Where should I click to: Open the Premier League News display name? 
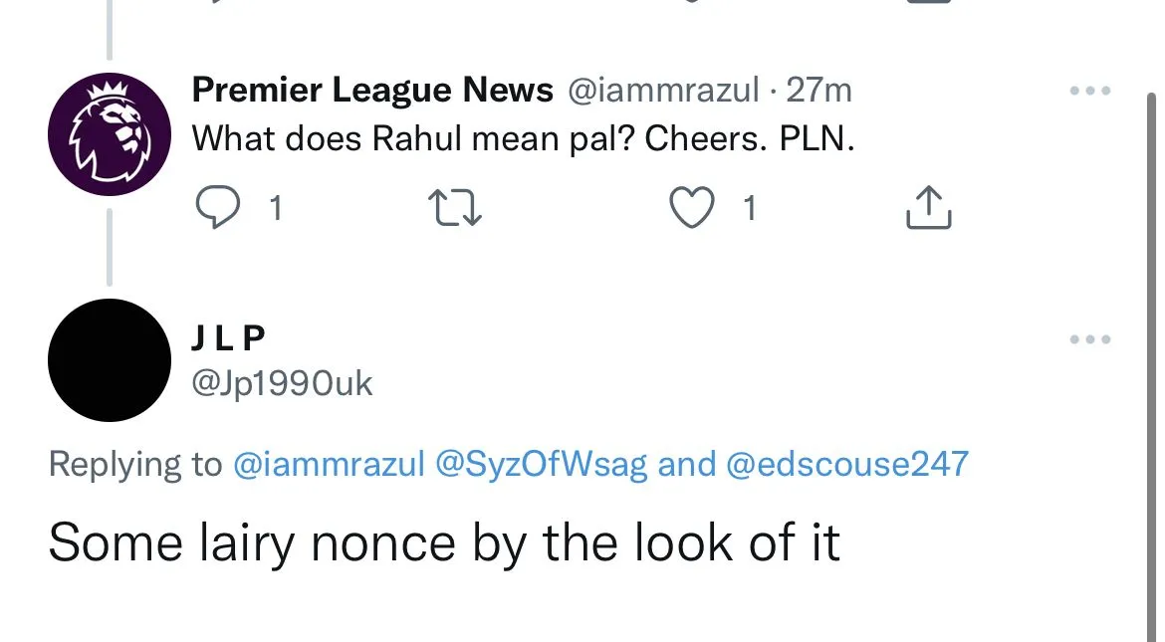(x=371, y=91)
